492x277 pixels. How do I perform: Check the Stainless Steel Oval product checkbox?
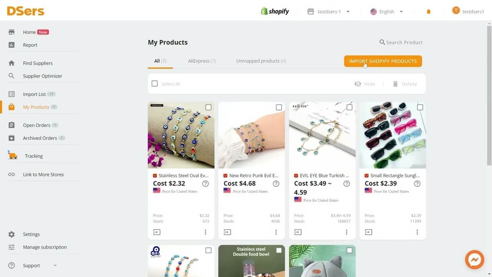[x=208, y=107]
